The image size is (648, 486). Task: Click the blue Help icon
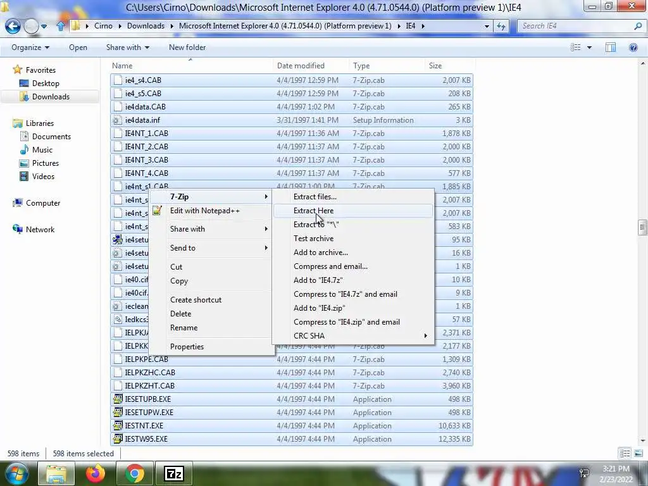pos(633,47)
